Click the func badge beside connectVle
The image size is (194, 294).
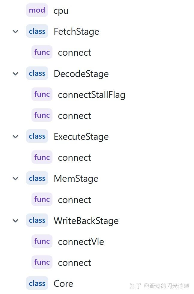click(x=42, y=241)
